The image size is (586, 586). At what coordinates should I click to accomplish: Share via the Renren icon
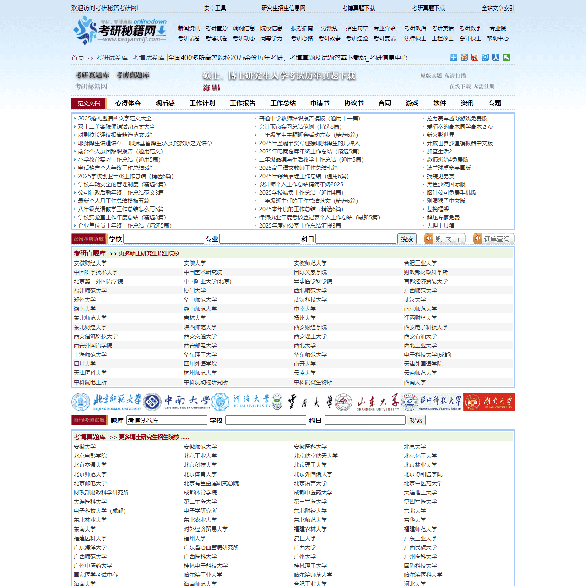496,57
